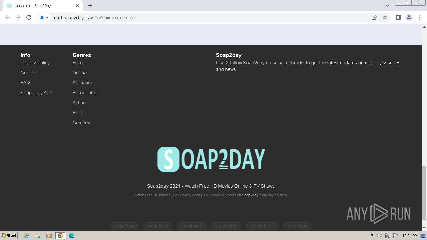Screen dimensions: 427x240
Task: Switch to Chrome in the taskbar
Action: click(x=60, y=236)
